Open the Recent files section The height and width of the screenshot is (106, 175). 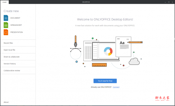click(x=18, y=43)
